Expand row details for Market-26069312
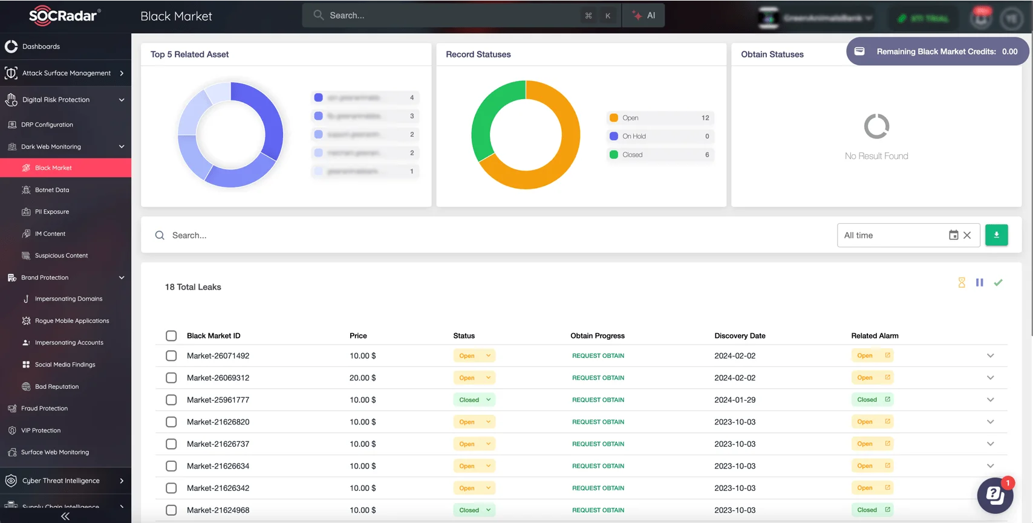Viewport: 1033px width, 523px height. click(990, 378)
